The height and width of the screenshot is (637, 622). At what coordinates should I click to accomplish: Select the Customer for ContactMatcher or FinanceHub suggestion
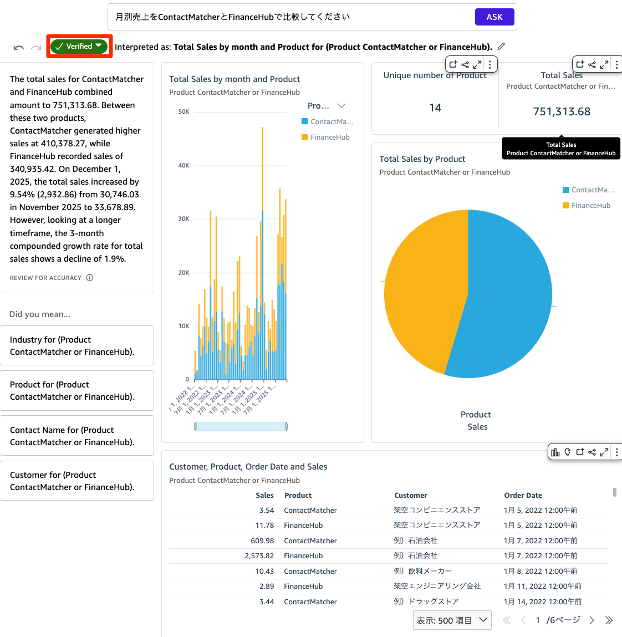(77, 481)
